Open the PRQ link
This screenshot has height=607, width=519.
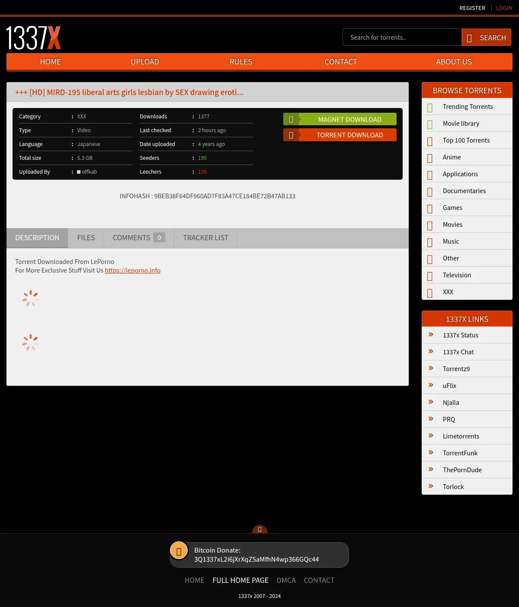click(449, 419)
